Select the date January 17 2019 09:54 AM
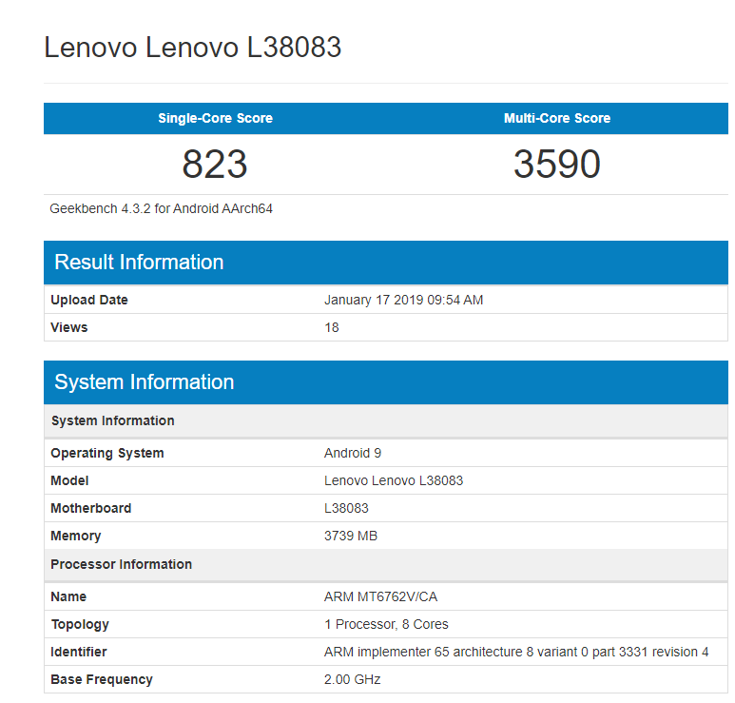Screen dimensions: 735x703 [x=403, y=301]
